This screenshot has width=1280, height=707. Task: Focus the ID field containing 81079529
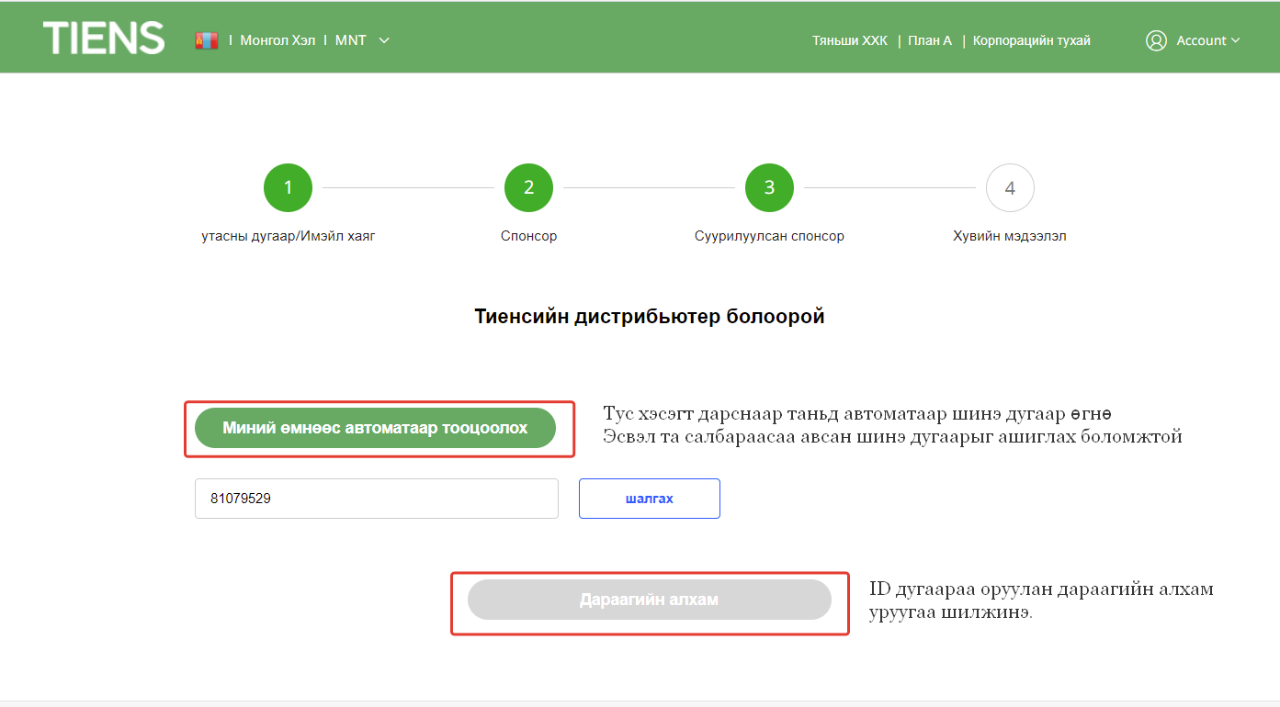[376, 499]
